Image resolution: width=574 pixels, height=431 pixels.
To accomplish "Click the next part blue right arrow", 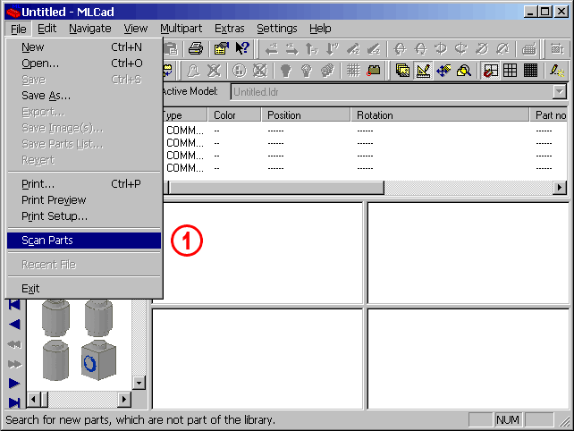I will [x=14, y=384].
